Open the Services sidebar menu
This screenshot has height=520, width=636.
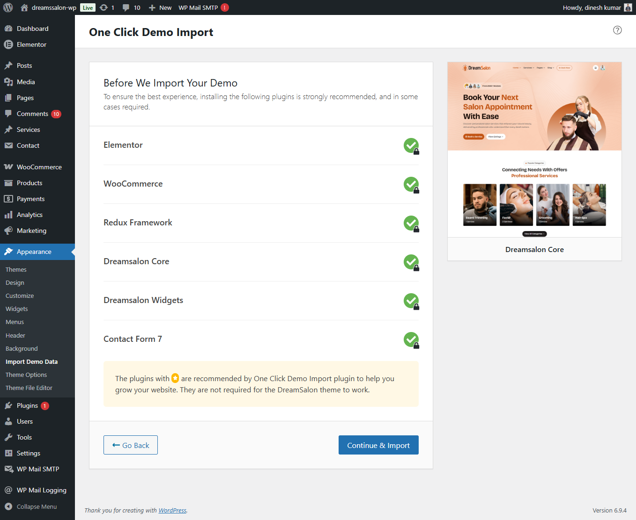click(37, 130)
